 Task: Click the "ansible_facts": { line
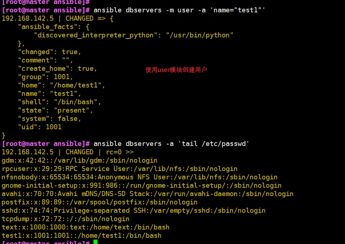(54, 27)
